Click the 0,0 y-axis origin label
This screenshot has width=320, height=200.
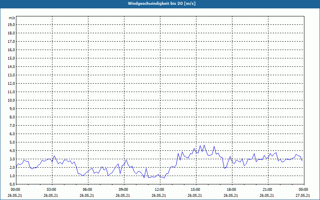tap(12, 184)
